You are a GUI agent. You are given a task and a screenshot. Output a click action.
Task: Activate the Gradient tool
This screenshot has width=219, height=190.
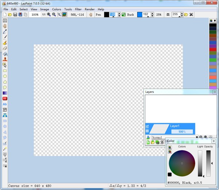point(5,93)
